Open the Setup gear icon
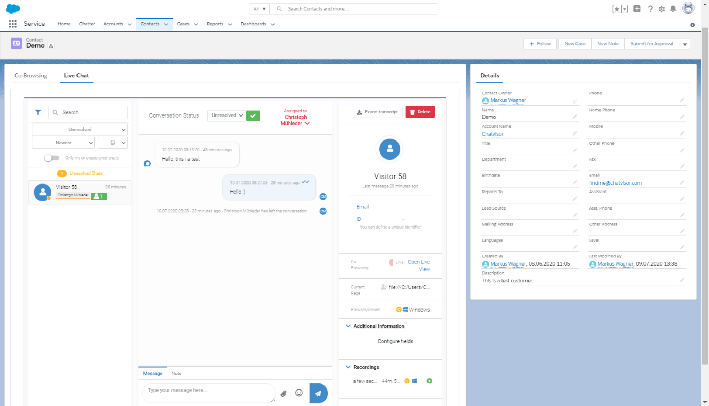This screenshot has width=709, height=406. pos(661,9)
